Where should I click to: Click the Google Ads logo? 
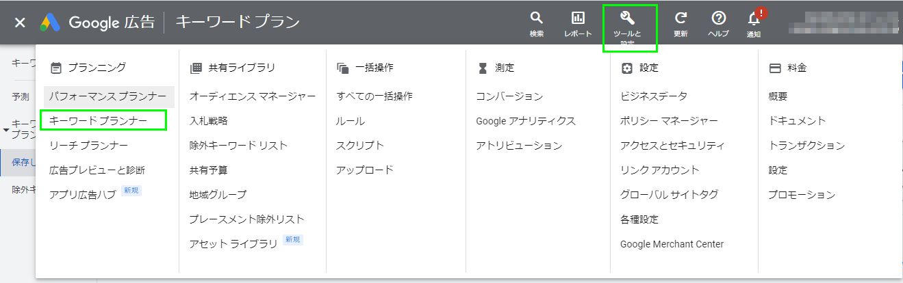[x=51, y=23]
